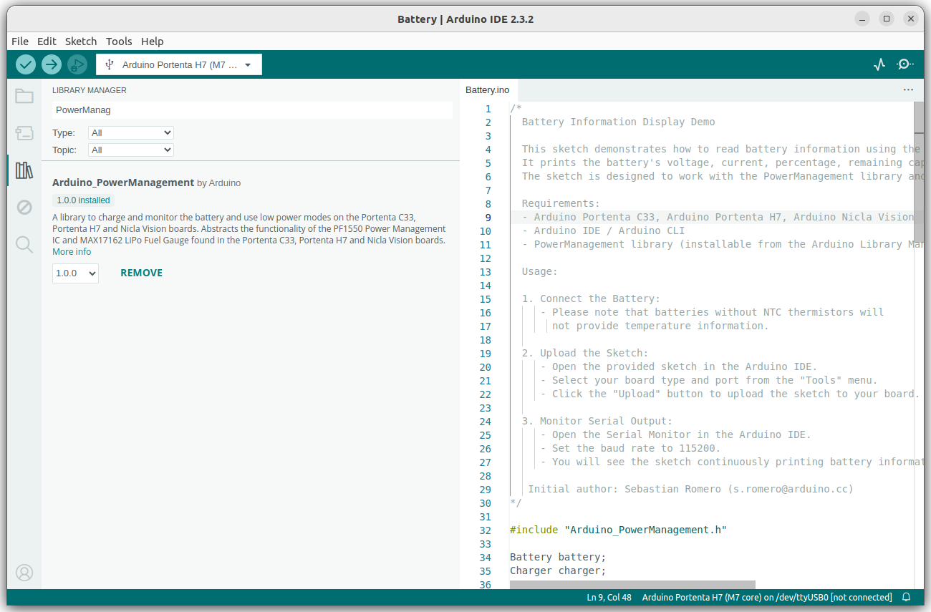
Task: Open the Debug sidebar icon
Action: click(24, 208)
